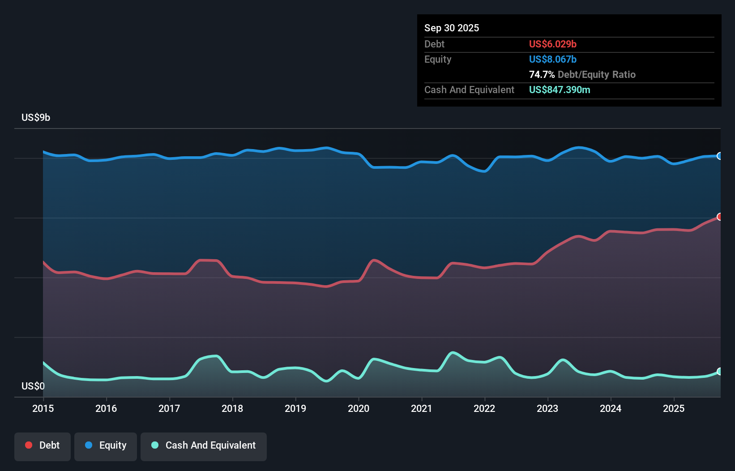
Task: Toggle the Equity series visibility
Action: click(x=105, y=446)
